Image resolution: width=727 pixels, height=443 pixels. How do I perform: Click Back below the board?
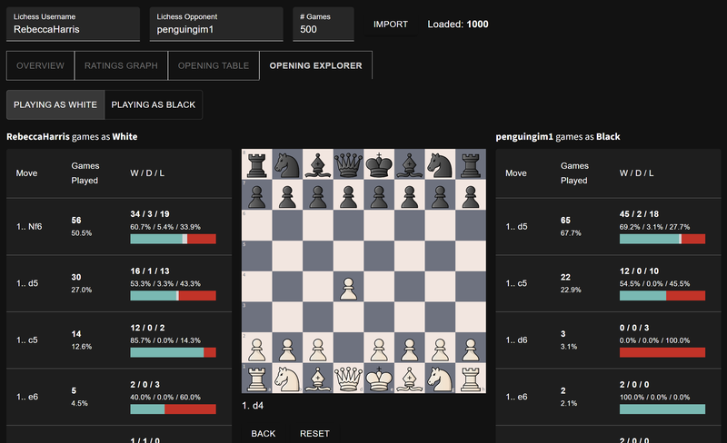point(264,433)
